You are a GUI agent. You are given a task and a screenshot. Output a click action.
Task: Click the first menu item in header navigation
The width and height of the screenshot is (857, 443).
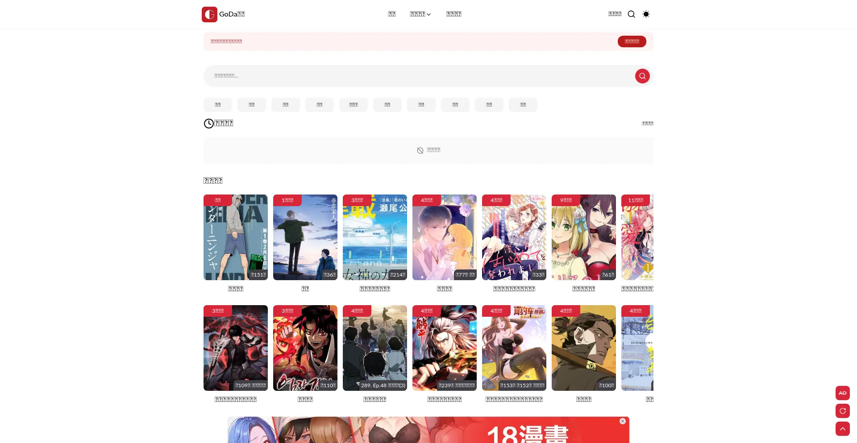click(391, 14)
